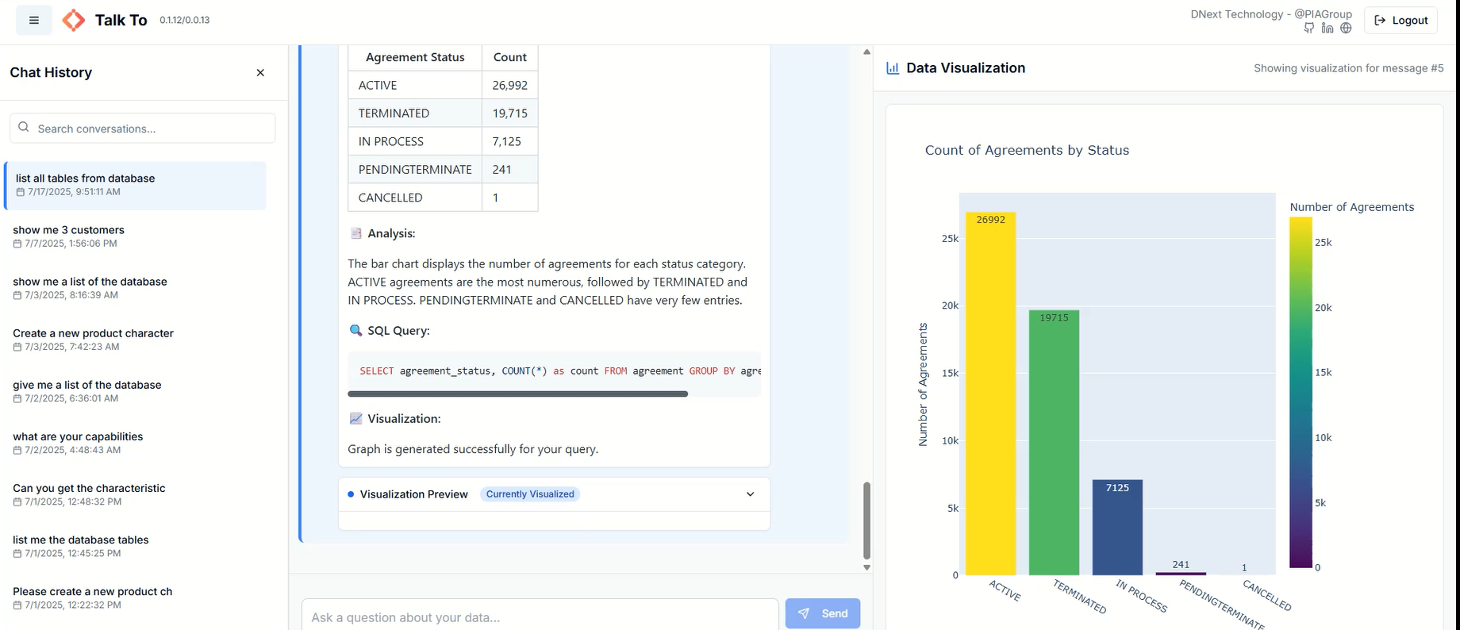Click the Data Visualization chart icon

point(893,68)
